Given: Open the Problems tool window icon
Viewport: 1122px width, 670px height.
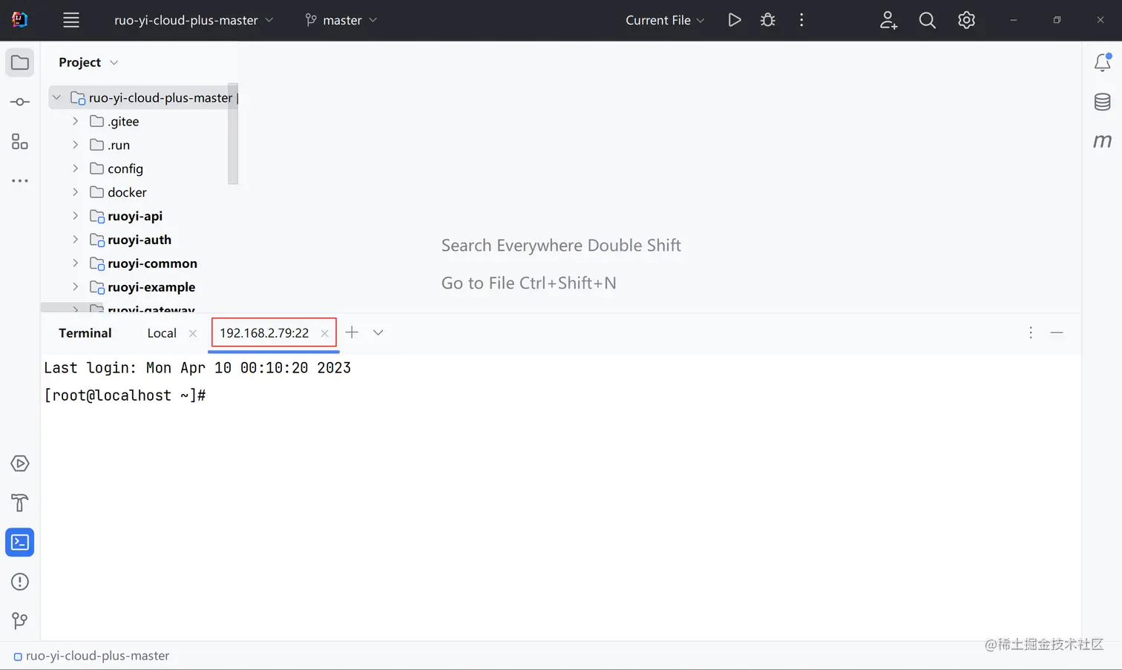Looking at the screenshot, I should point(20,582).
